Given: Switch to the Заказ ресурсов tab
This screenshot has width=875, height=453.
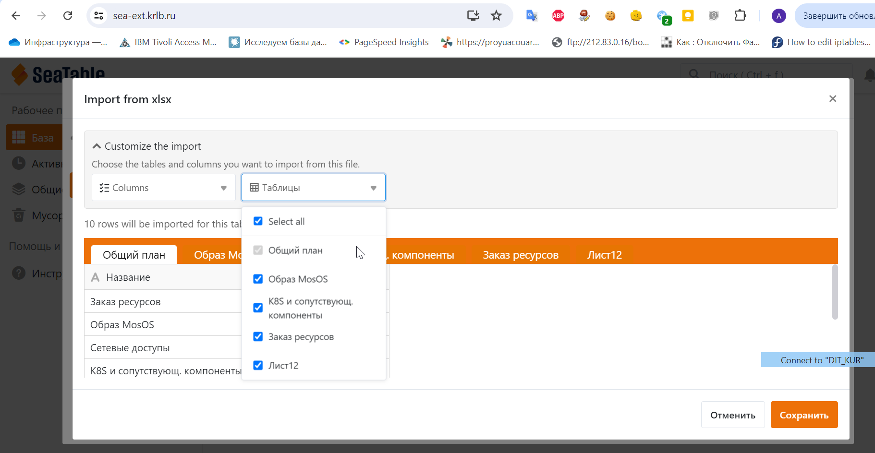Looking at the screenshot, I should point(520,255).
